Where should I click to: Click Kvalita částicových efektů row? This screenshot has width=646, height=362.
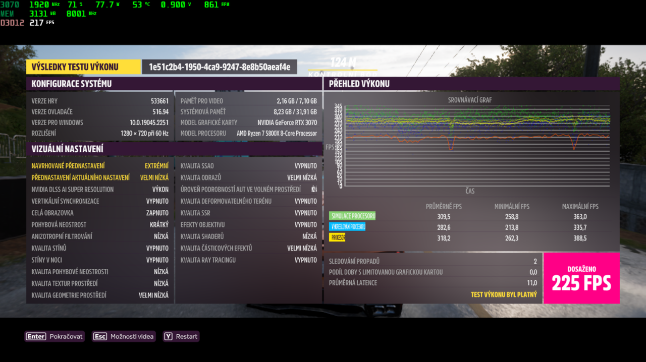click(x=249, y=248)
